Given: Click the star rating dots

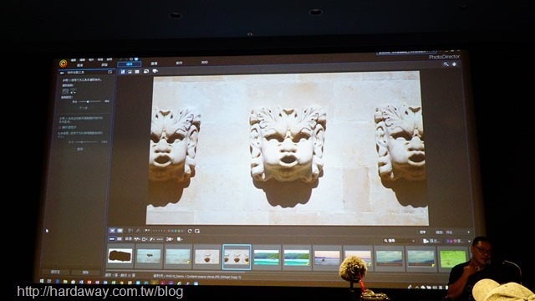Looking at the screenshot, I should click(x=159, y=231).
